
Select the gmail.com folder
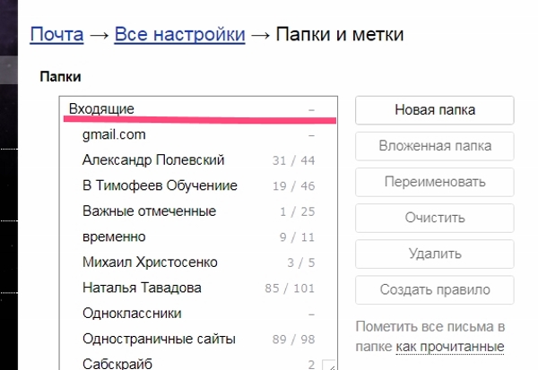(x=199, y=134)
